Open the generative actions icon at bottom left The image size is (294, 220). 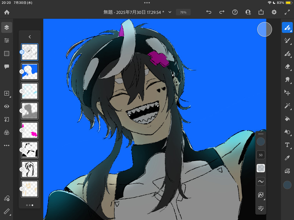[7, 198]
